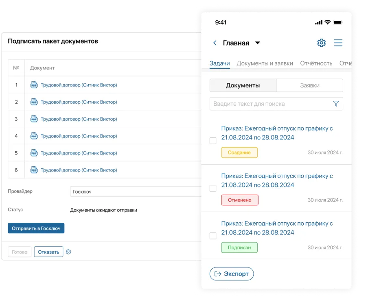Viewport: 368px width, 302px height.
Task: Click PDF icon in document row 1
Action: point(34,85)
